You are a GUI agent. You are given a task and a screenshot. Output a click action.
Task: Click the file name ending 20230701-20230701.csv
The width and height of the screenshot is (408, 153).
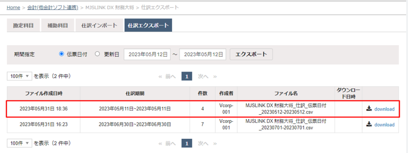click(x=286, y=124)
